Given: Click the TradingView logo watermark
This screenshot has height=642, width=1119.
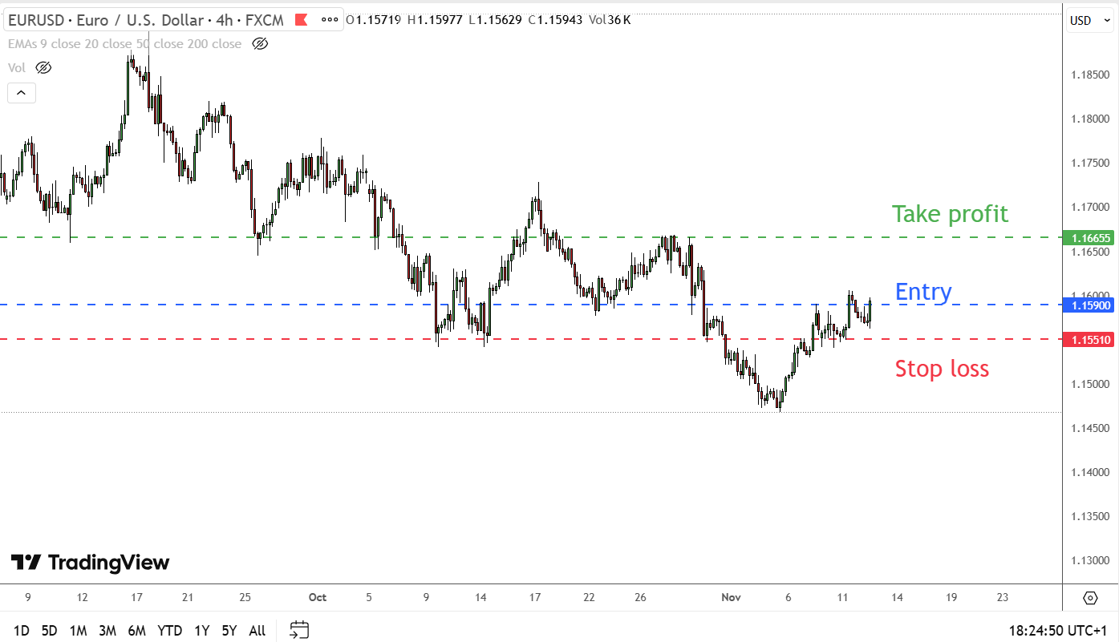Looking at the screenshot, I should (90, 563).
